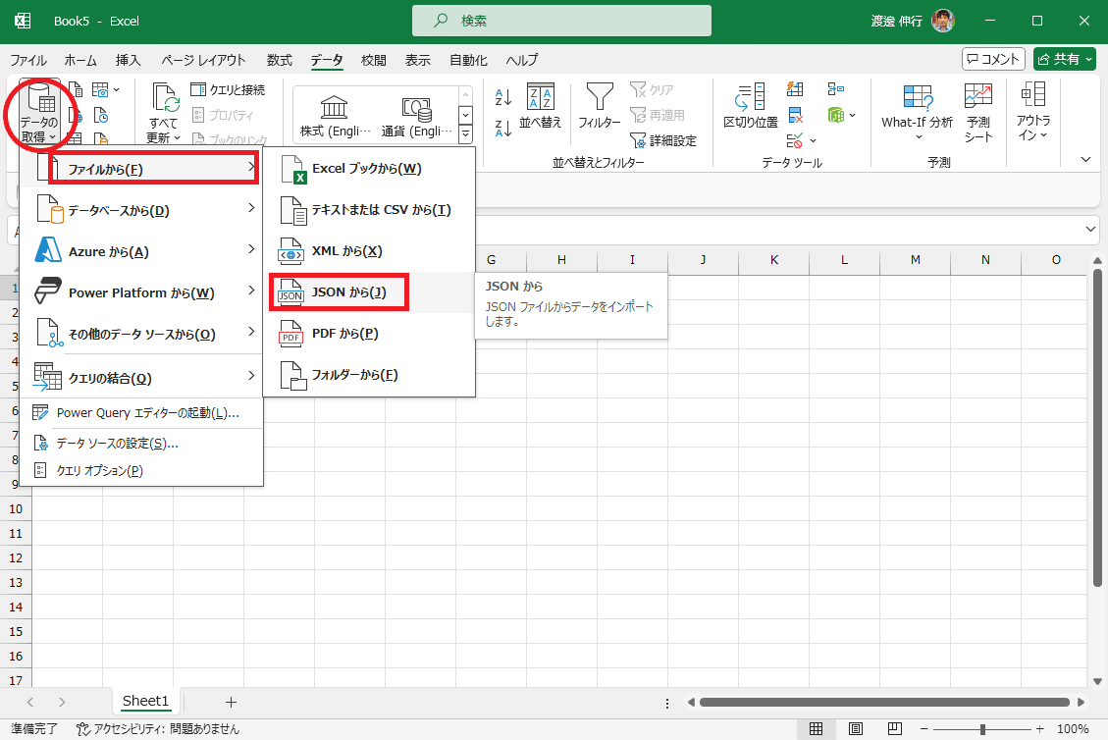Select row header 12
1108x740 pixels.
(x=16, y=557)
